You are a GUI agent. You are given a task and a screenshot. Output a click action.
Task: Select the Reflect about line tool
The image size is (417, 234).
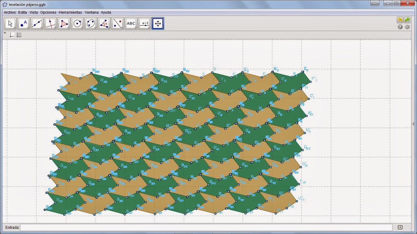(118, 23)
